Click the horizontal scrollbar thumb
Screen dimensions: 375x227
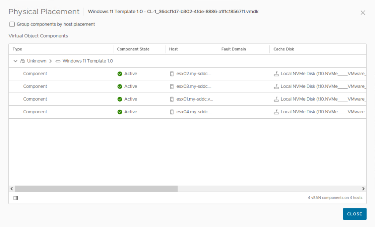[x=96, y=189]
